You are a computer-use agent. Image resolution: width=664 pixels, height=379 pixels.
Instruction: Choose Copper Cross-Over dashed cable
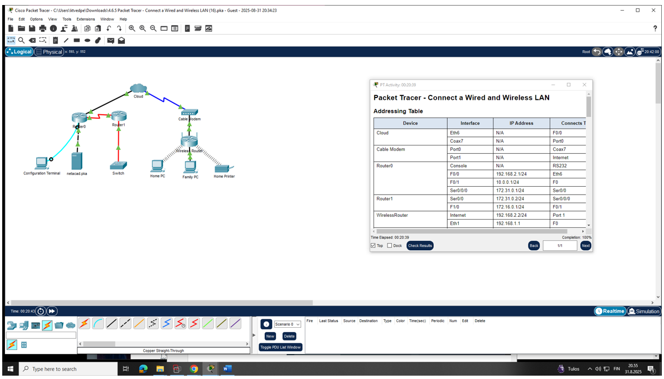click(x=125, y=323)
